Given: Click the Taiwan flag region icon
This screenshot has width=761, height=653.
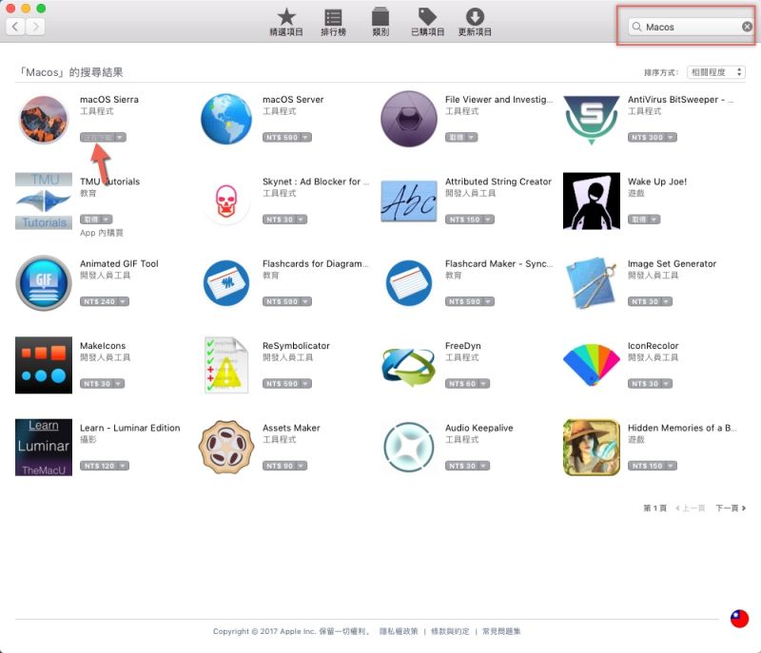Looking at the screenshot, I should [739, 618].
